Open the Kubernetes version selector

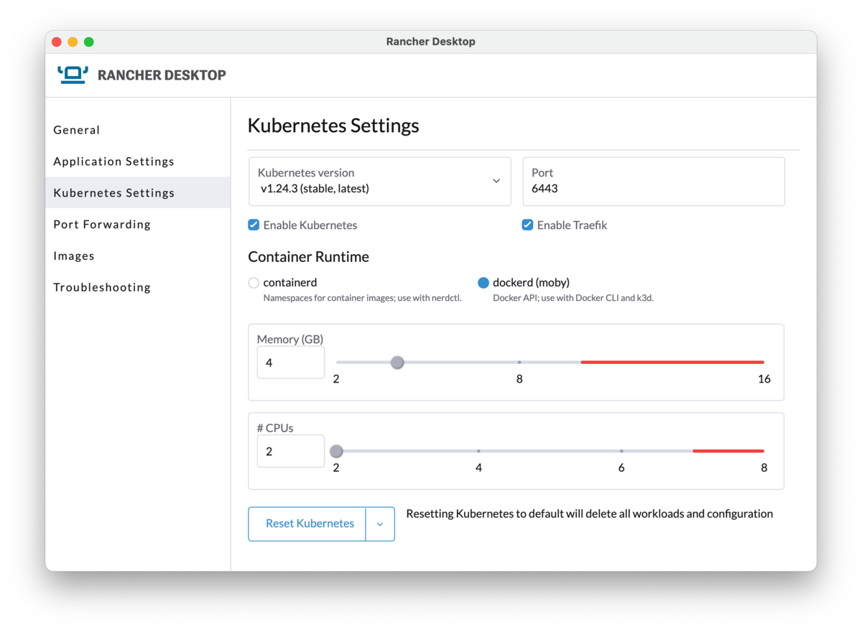coord(379,182)
